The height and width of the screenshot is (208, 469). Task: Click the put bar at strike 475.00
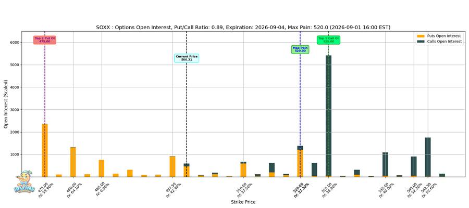point(45,150)
